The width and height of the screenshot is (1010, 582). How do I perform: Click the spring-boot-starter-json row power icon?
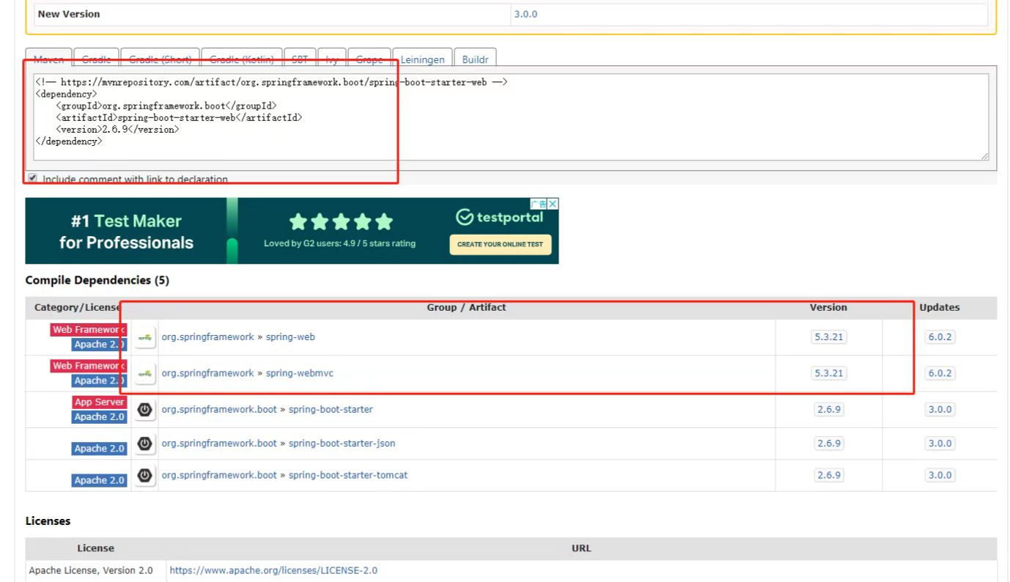(x=145, y=443)
